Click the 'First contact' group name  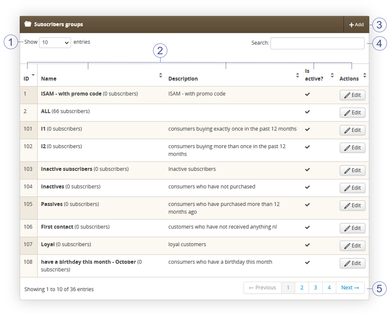coord(57,227)
